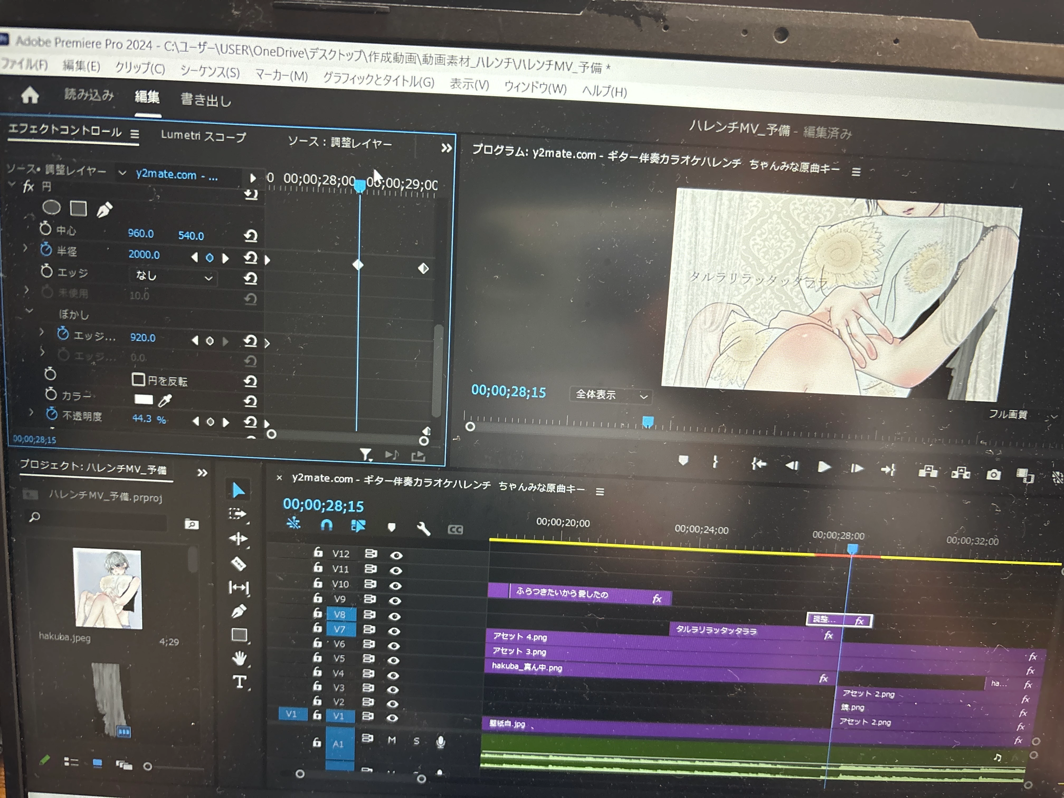The width and height of the screenshot is (1064, 798).
Task: Toggle the timeline Snap magnet icon
Action: click(x=327, y=525)
